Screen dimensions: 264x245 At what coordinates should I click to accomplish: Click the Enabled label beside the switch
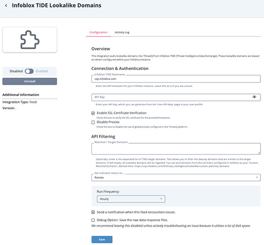(x=42, y=71)
